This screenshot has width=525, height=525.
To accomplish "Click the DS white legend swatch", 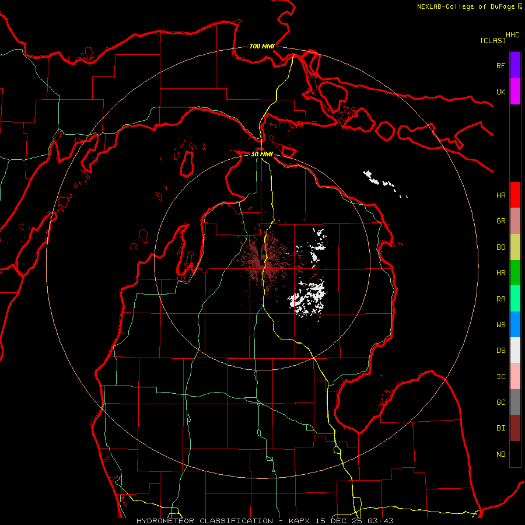I will point(515,350).
